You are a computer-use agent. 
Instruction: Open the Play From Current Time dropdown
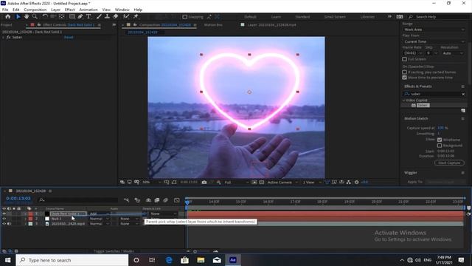[x=434, y=41]
